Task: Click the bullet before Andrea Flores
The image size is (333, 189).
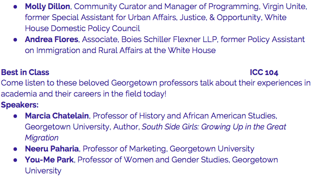Action: (x=15, y=40)
